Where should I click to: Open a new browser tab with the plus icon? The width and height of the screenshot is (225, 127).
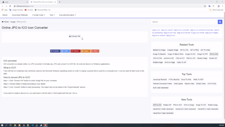click(x=60, y=2)
